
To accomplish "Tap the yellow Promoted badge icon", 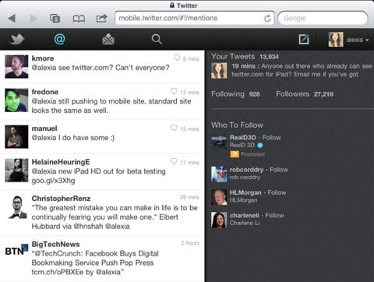I will pos(235,154).
